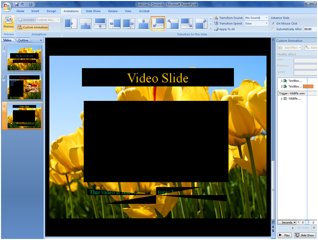Select the first transition effect thumbnail

pos(70,23)
